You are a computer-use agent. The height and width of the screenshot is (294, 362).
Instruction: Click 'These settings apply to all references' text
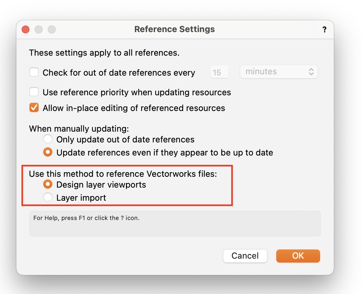coord(104,53)
